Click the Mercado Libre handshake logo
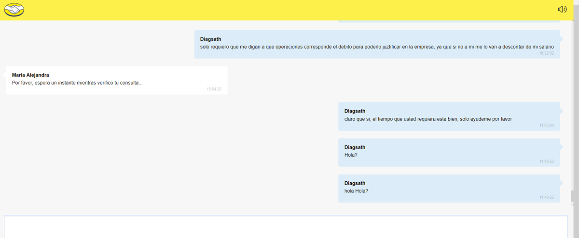The image size is (579, 238). click(x=14, y=9)
